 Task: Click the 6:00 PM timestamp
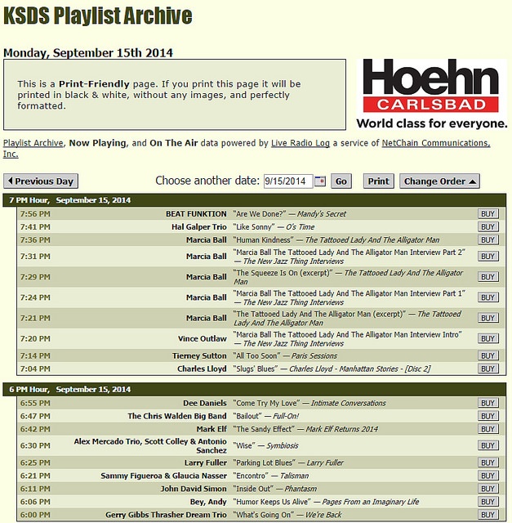pos(35,515)
